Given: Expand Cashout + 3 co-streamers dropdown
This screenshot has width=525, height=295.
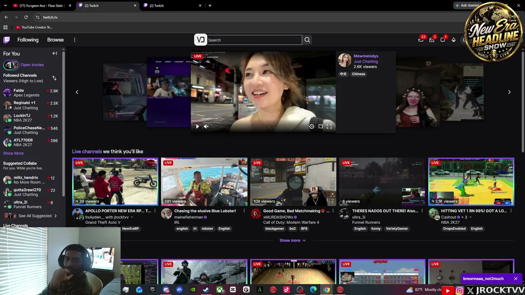Looking at the screenshot, I should pyautogui.click(x=470, y=217).
